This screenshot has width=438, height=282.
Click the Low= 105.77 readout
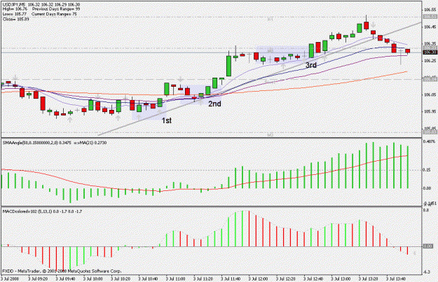click(14, 14)
